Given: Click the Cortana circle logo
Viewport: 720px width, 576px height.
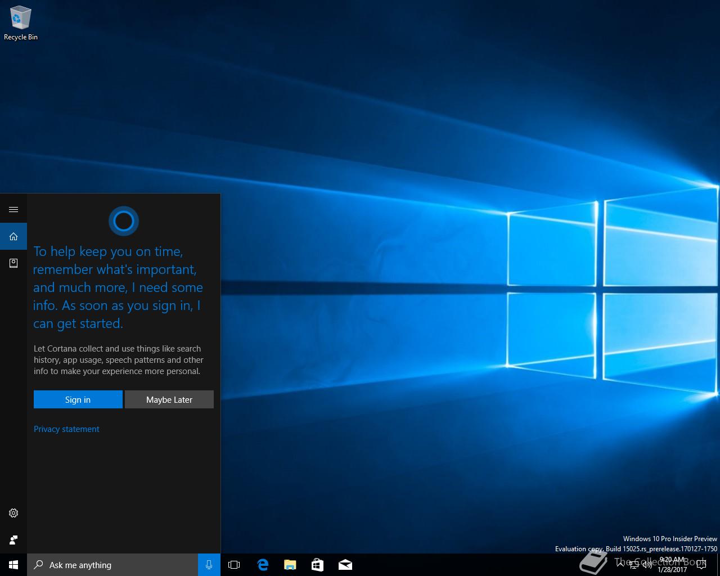Looking at the screenshot, I should pos(124,221).
